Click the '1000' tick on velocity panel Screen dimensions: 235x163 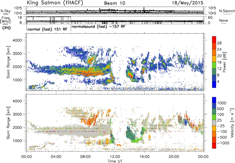[x=18, y=141]
